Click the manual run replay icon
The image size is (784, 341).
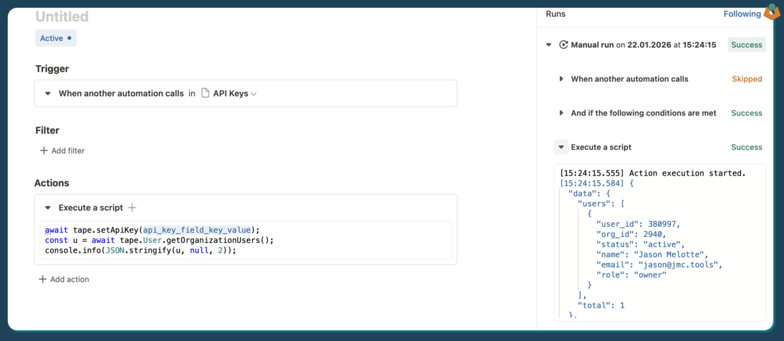pos(563,45)
